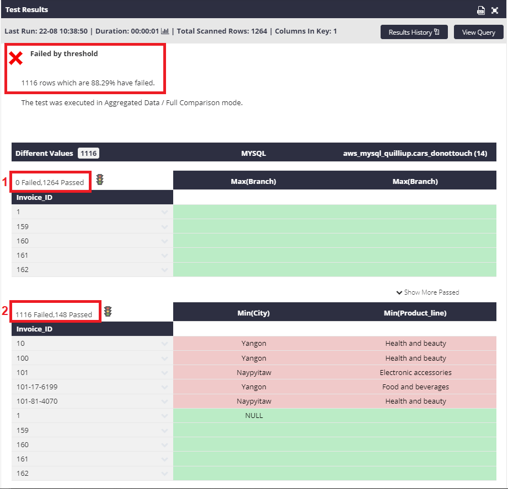Click View Query button
The image size is (508, 489).
tap(479, 32)
